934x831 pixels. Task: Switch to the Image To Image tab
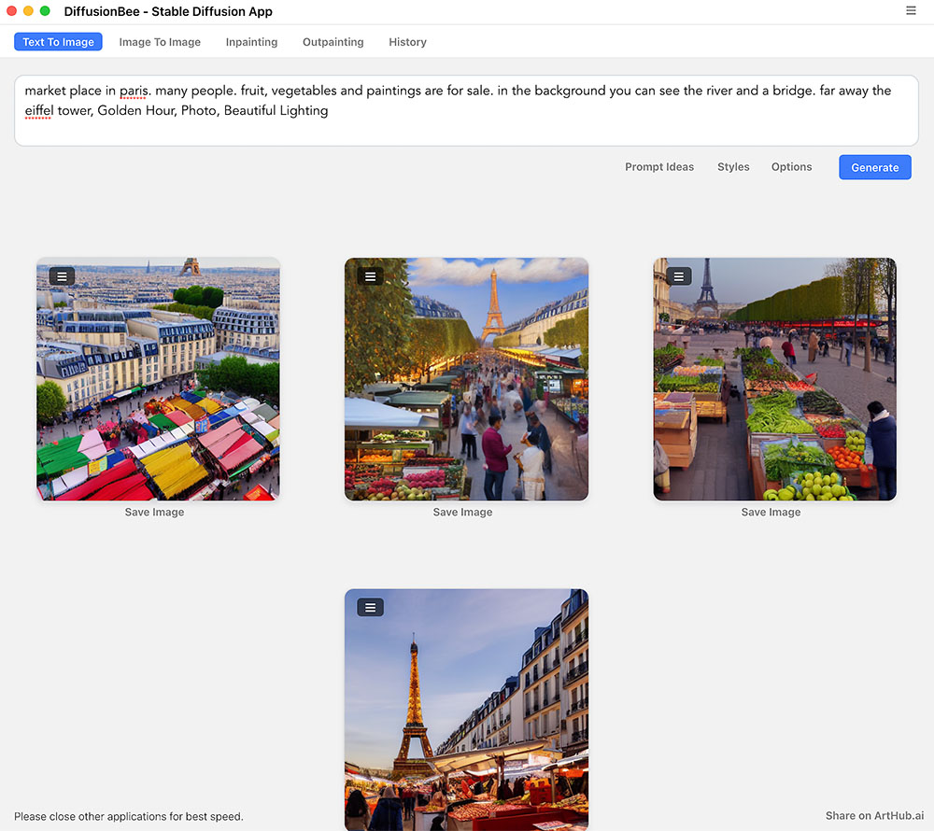160,42
